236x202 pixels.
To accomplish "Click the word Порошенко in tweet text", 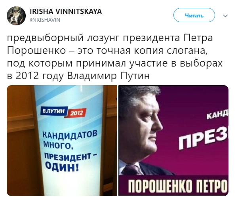I will [x=36, y=51].
